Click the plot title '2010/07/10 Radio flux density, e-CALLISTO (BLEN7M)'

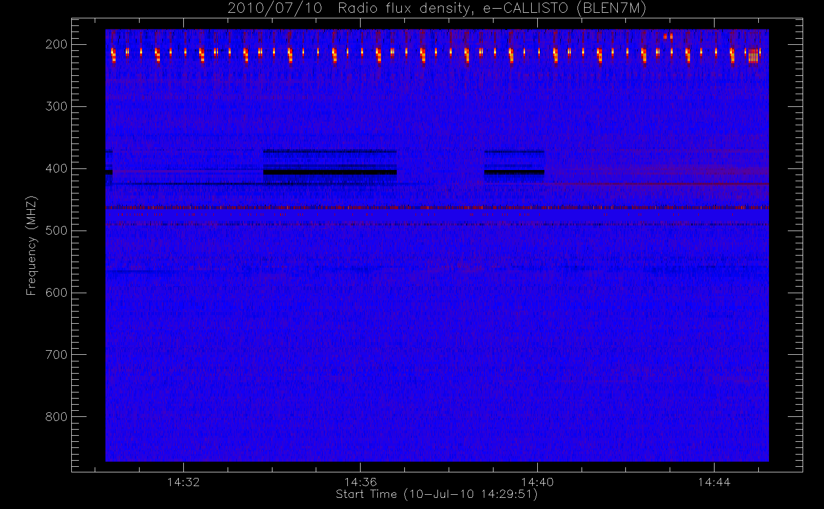click(x=437, y=9)
